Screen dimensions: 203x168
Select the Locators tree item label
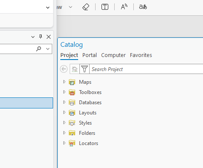click(89, 143)
